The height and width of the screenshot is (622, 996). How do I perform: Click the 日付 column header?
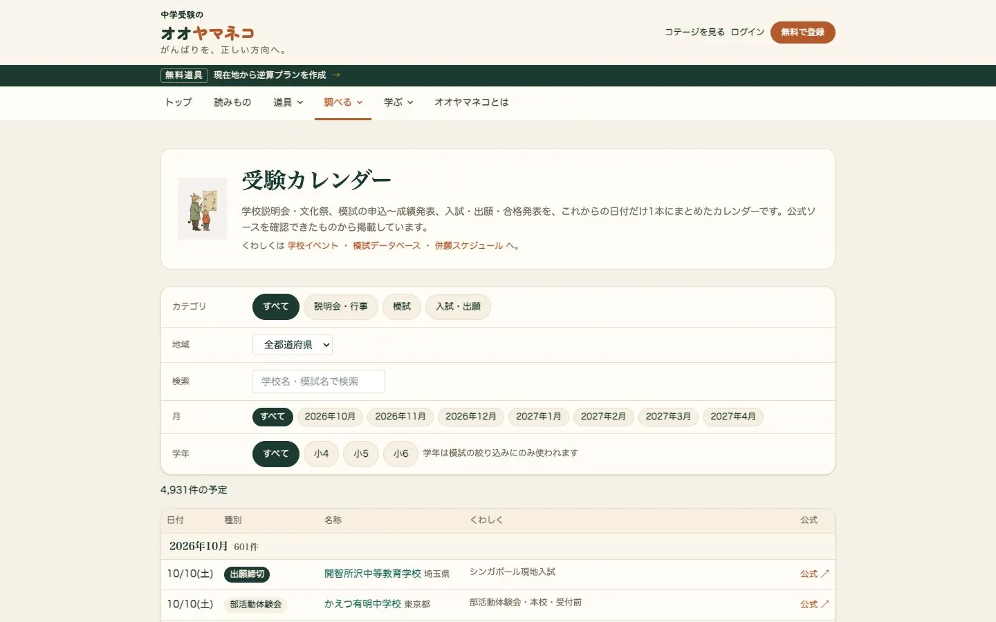point(176,520)
